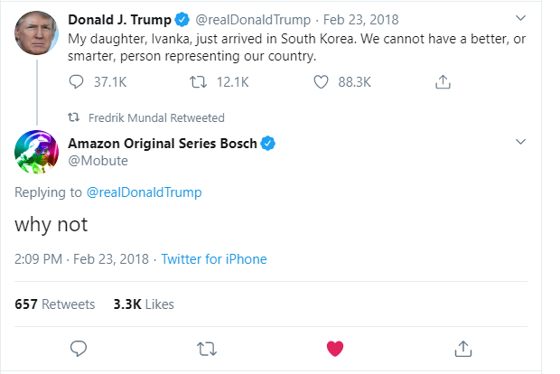
Task: Retweet Trump's Ivanka tweet
Action: [x=198, y=82]
